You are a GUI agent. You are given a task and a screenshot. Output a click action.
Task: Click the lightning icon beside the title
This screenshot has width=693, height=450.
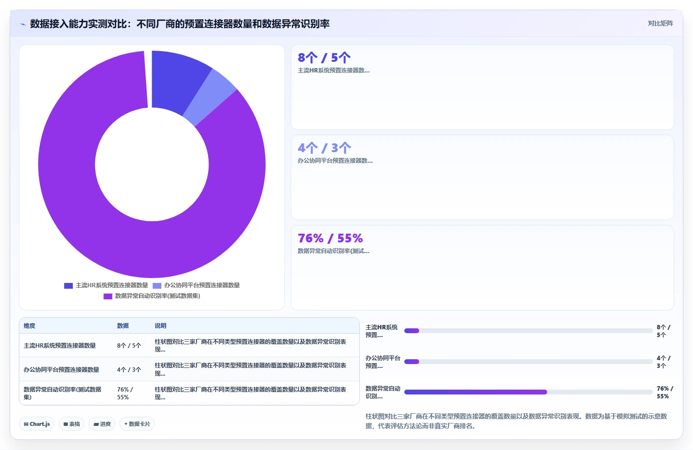click(23, 24)
